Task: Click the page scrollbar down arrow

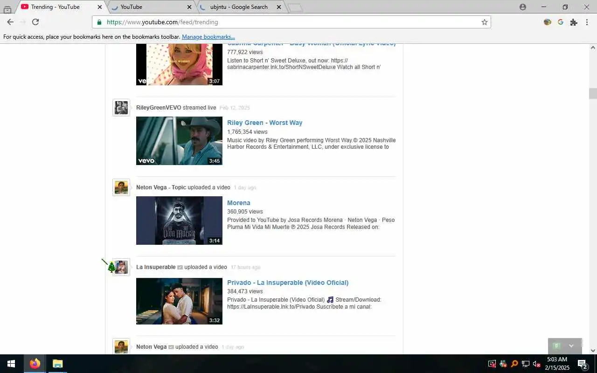Action: pyautogui.click(x=593, y=351)
